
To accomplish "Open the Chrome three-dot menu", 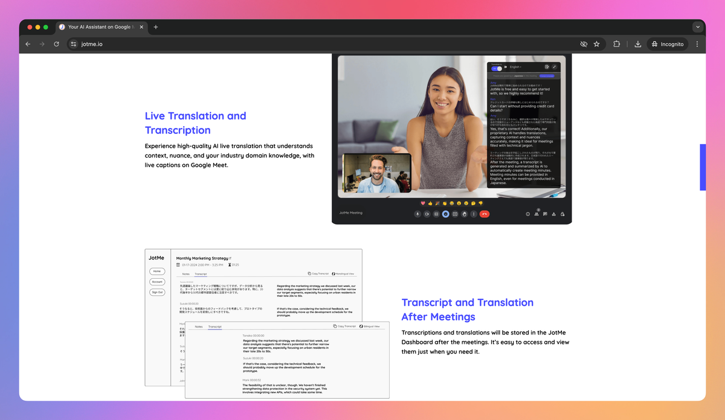I will [x=697, y=44].
